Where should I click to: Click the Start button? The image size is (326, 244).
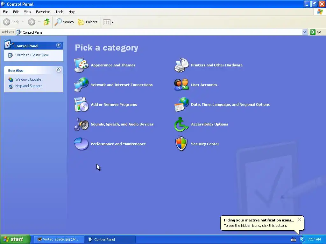[15, 239]
